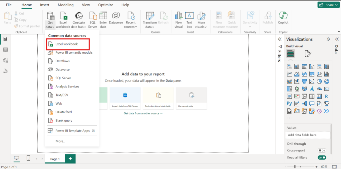Switch to the Modeling tab

click(66, 5)
